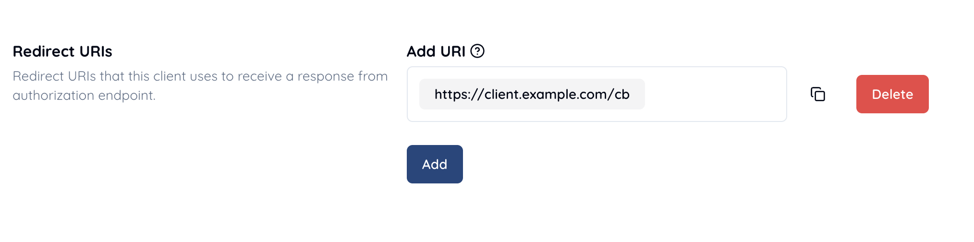The width and height of the screenshot is (974, 242).
Task: Delete the client.example.com redirect URI
Action: click(x=892, y=94)
